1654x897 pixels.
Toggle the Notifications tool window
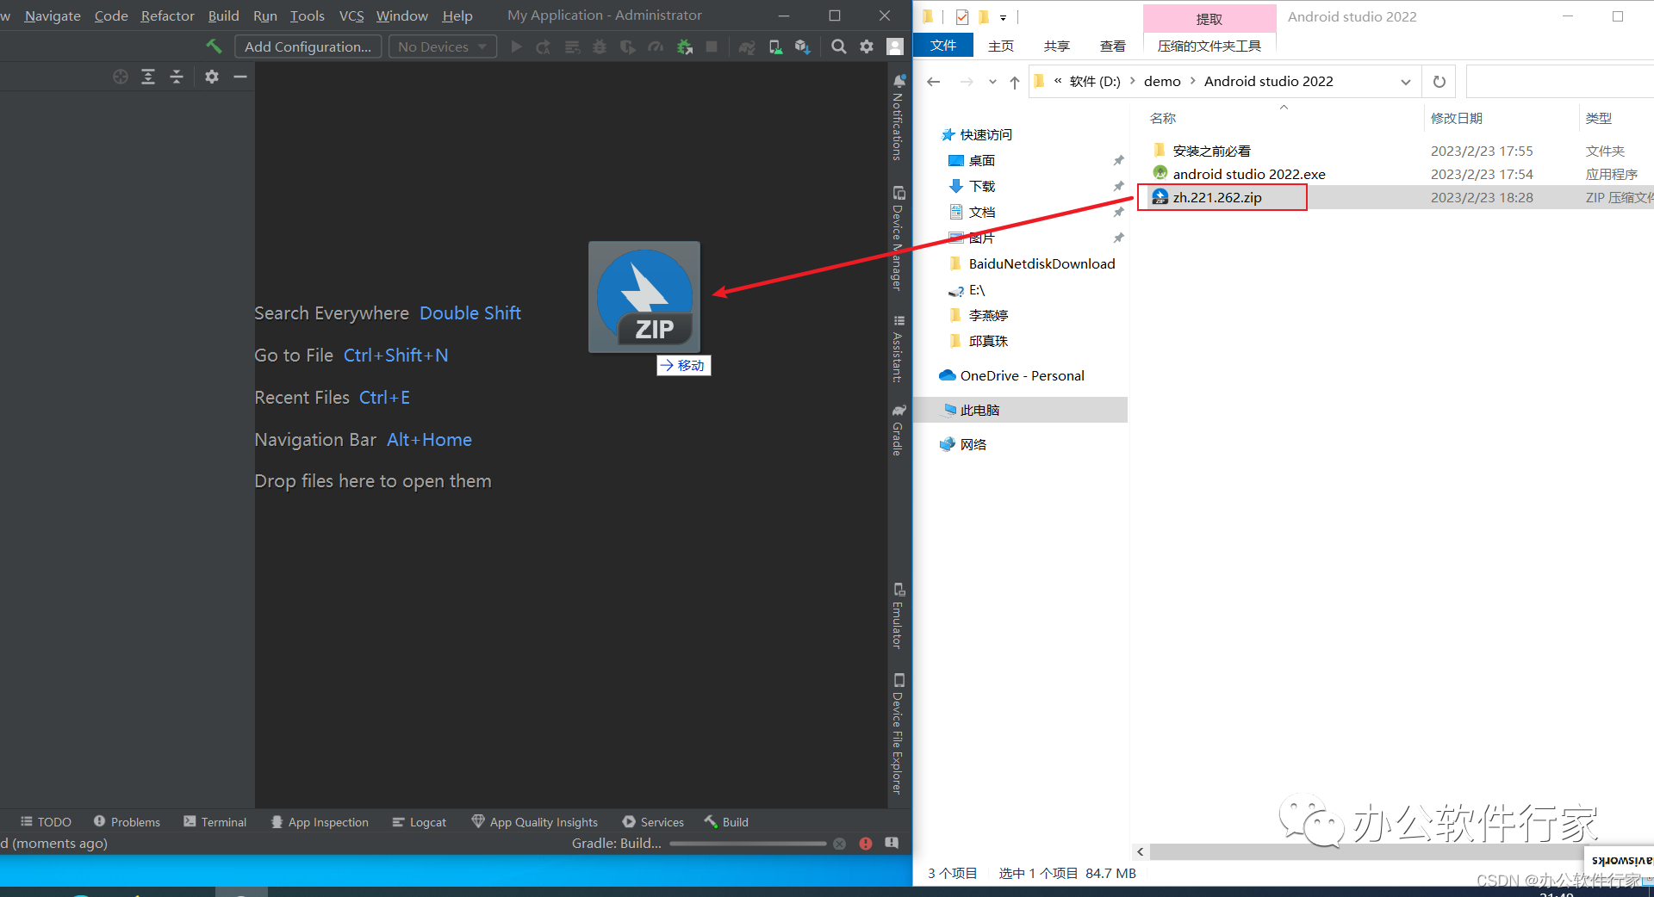pyautogui.click(x=899, y=117)
